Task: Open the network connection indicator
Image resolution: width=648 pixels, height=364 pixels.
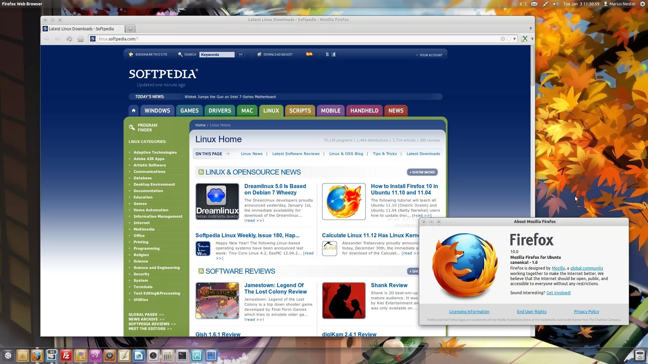Action: (545, 4)
